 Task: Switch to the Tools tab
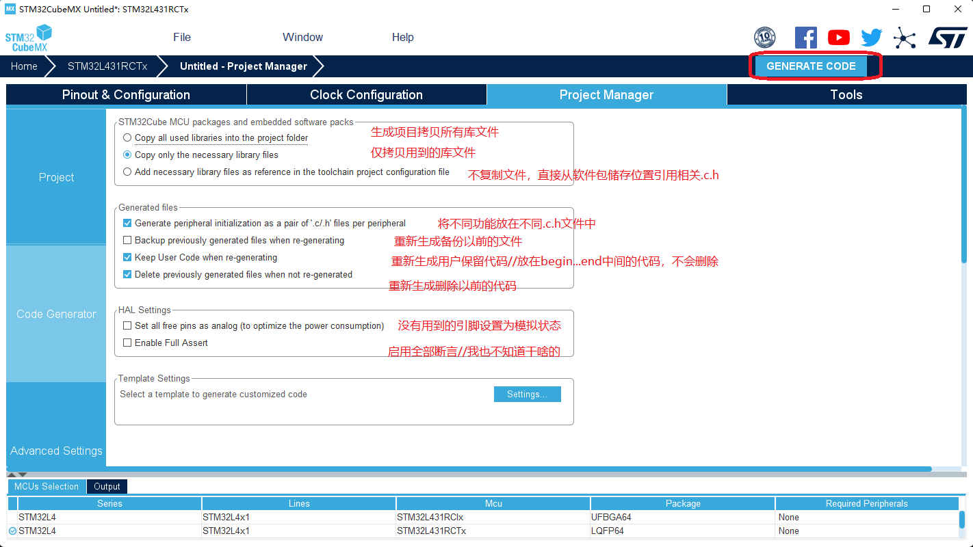click(x=846, y=94)
